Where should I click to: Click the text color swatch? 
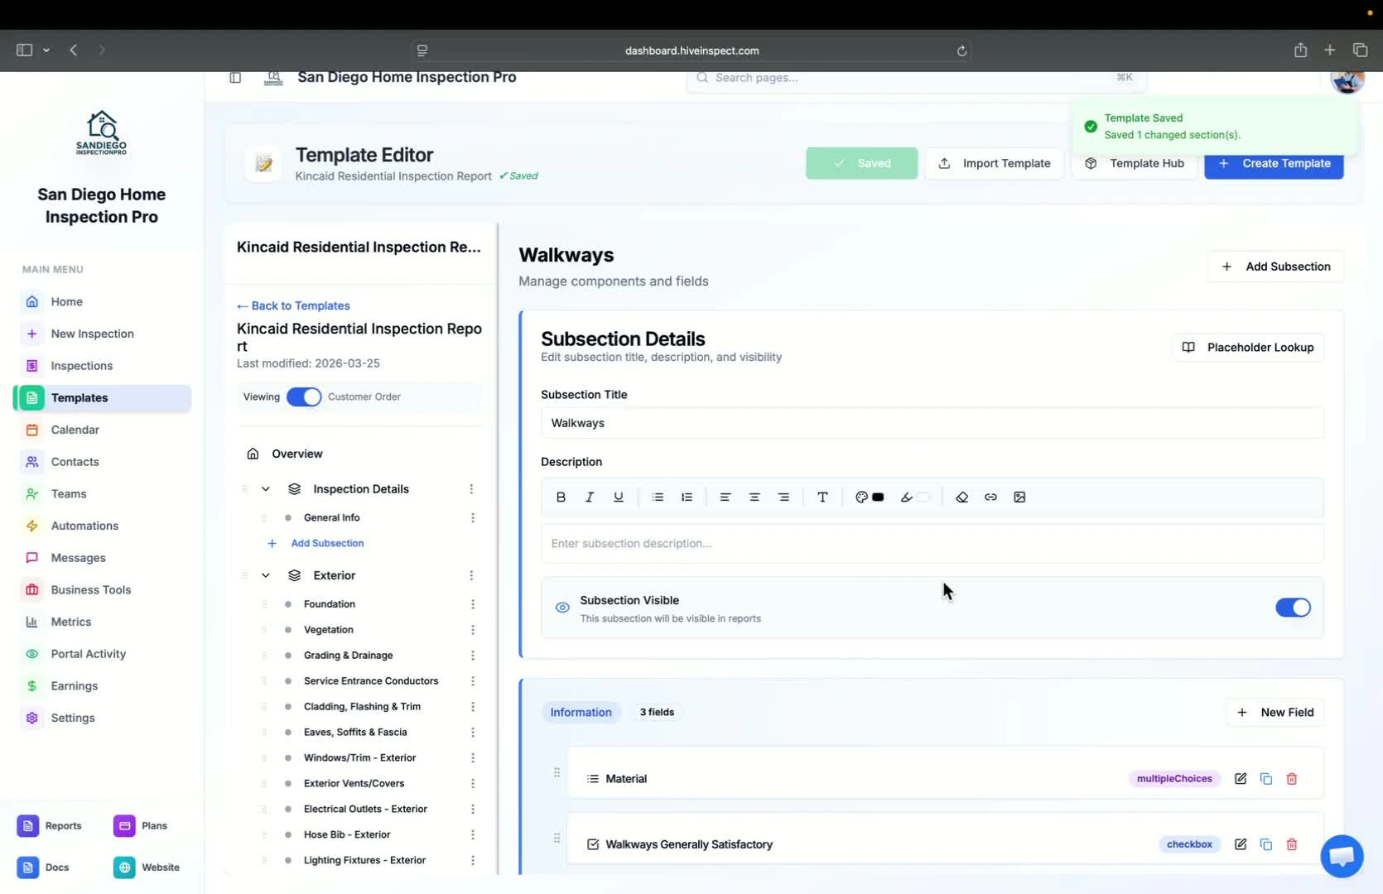click(879, 497)
